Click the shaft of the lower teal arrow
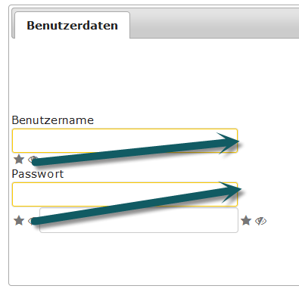Screen dimensions: 299x292 pos(126,207)
